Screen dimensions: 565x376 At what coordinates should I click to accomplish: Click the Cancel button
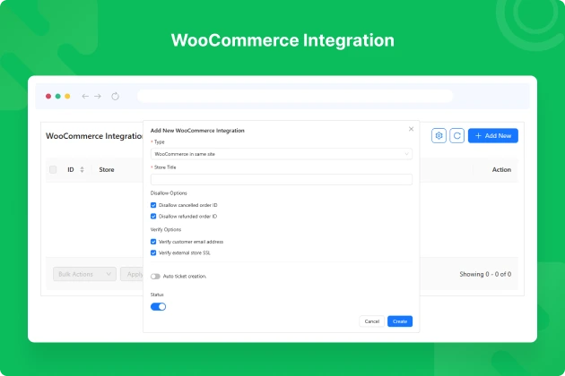pos(372,321)
